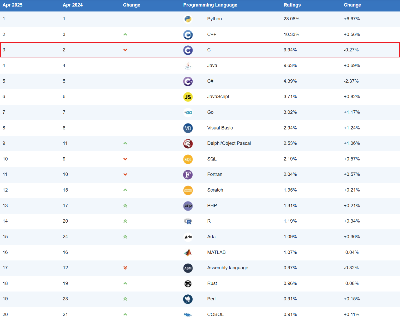This screenshot has height=321, width=400.
Task: Select the Assembly language name
Action: [x=228, y=268]
